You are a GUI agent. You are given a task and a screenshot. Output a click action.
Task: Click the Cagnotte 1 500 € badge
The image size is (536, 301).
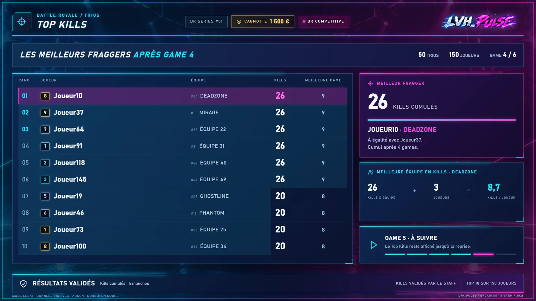[263, 21]
